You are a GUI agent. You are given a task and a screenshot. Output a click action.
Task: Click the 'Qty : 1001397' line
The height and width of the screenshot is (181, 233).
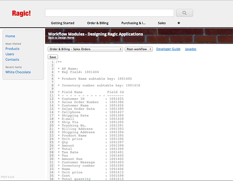(90, 142)
